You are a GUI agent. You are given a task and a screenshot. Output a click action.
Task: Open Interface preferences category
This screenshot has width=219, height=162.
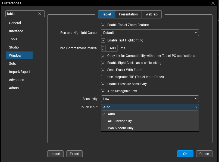click(19, 31)
